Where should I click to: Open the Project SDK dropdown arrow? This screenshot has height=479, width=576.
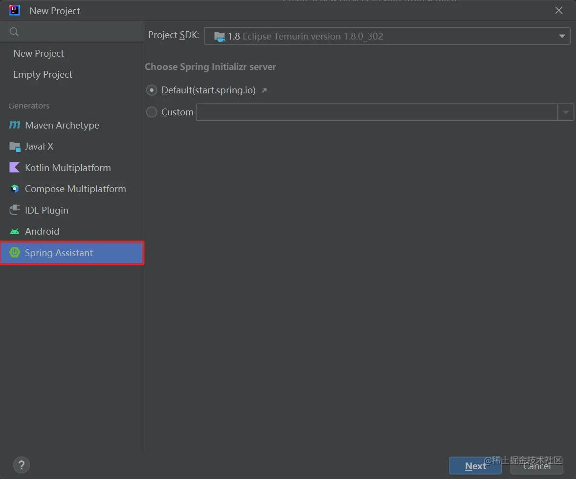(562, 36)
